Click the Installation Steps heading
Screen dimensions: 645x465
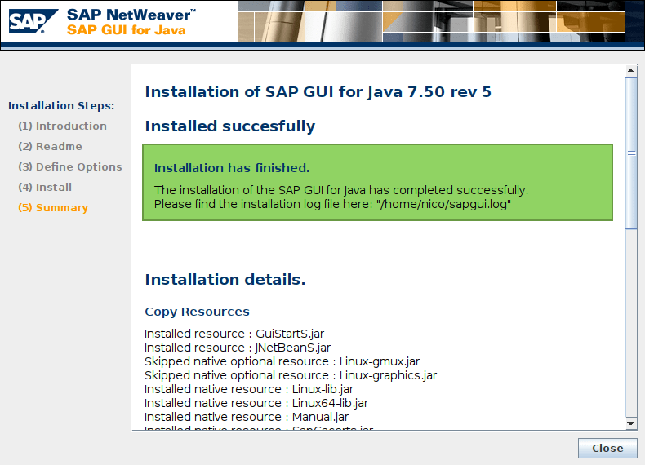coord(61,106)
